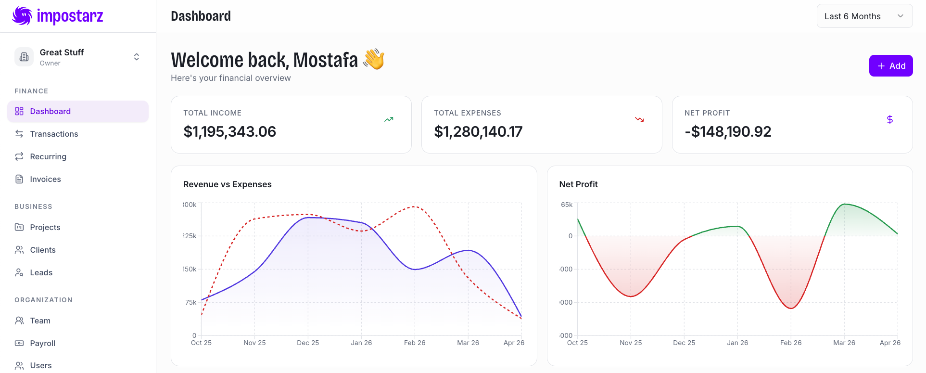Click the Projects icon in sidebar
The height and width of the screenshot is (373, 926).
click(19, 227)
